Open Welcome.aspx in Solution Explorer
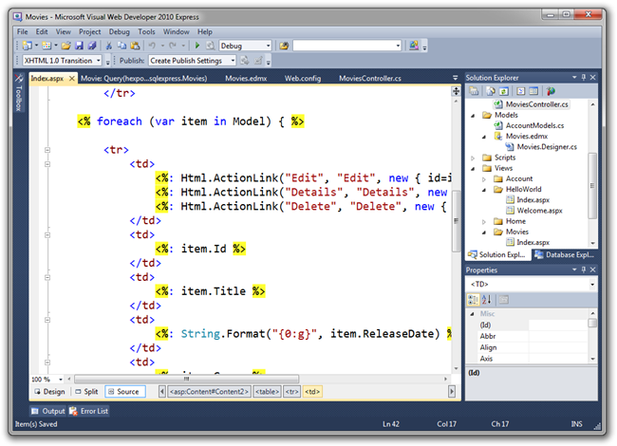Viewport: 617px width, 446px height. pos(539,210)
